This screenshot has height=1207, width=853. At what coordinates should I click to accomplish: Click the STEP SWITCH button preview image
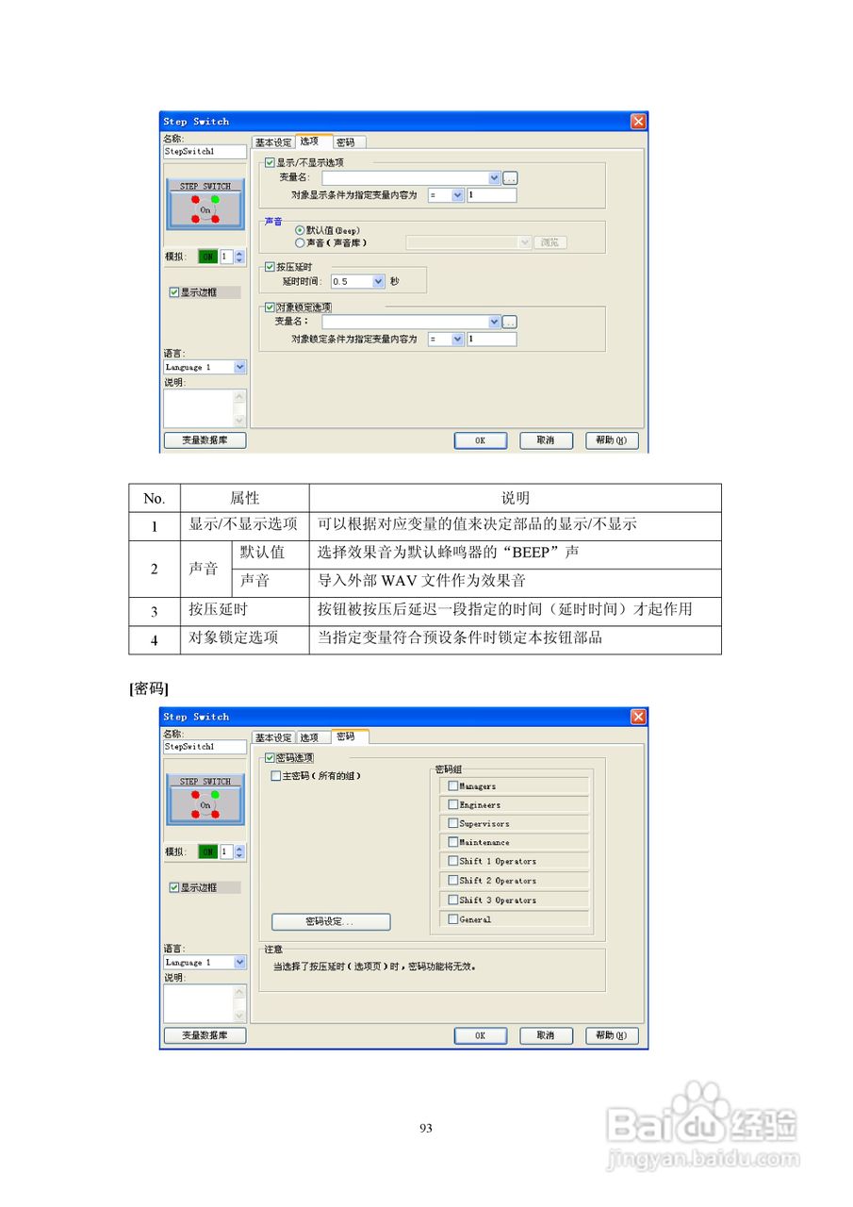click(205, 206)
